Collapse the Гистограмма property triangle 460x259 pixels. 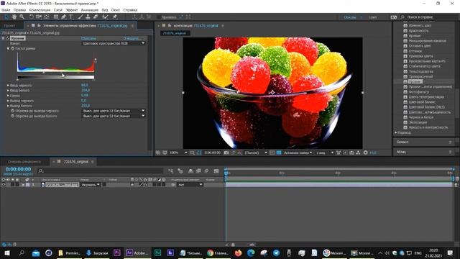click(x=8, y=48)
